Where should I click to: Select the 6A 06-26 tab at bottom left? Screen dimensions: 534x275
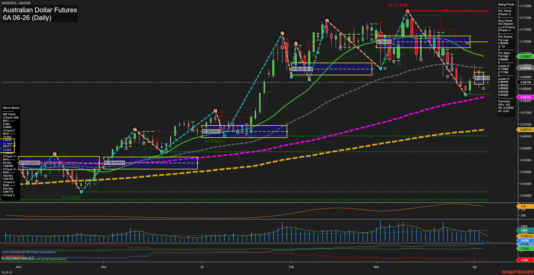coord(7,272)
